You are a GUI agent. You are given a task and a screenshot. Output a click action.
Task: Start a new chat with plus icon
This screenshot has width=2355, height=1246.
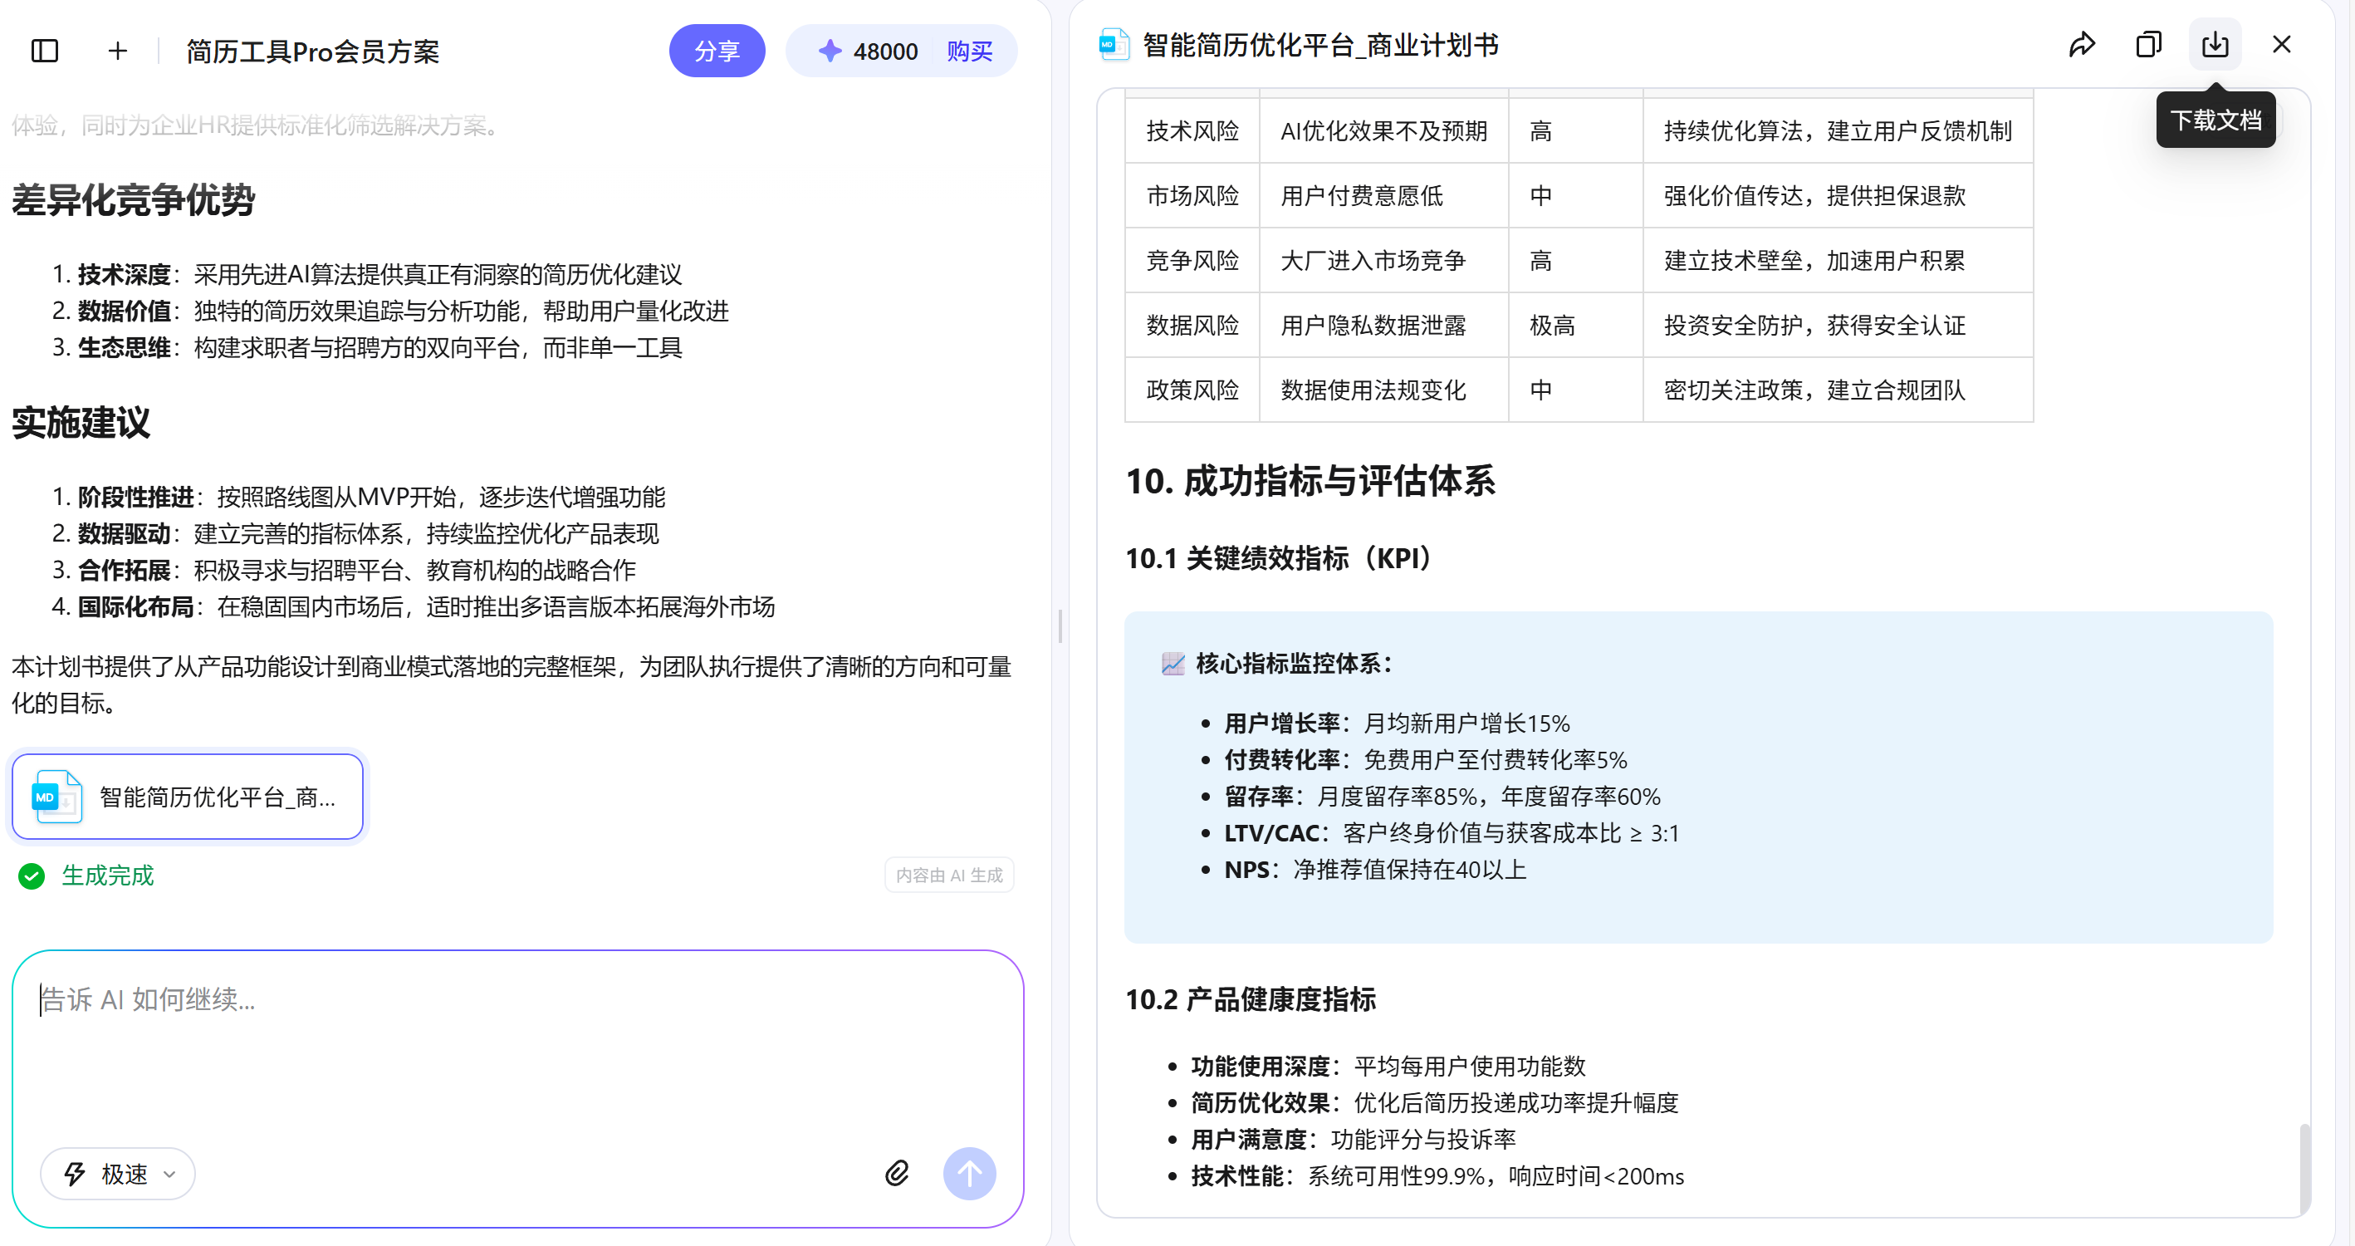point(117,51)
